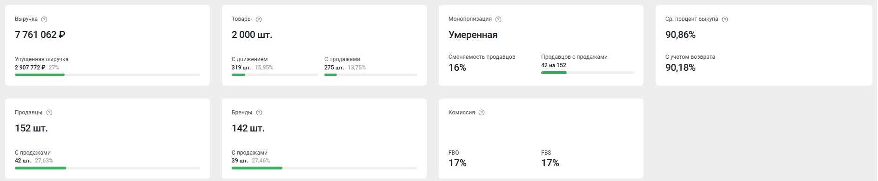
Task: Click the 152 шт. sellers count
Action: point(31,128)
